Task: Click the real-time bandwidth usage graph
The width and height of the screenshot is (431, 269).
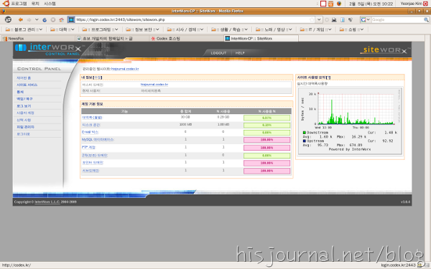Action: pyautogui.click(x=351, y=121)
